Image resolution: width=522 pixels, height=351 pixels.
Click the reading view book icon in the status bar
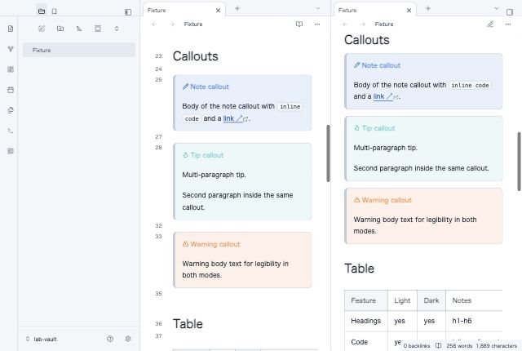439,345
